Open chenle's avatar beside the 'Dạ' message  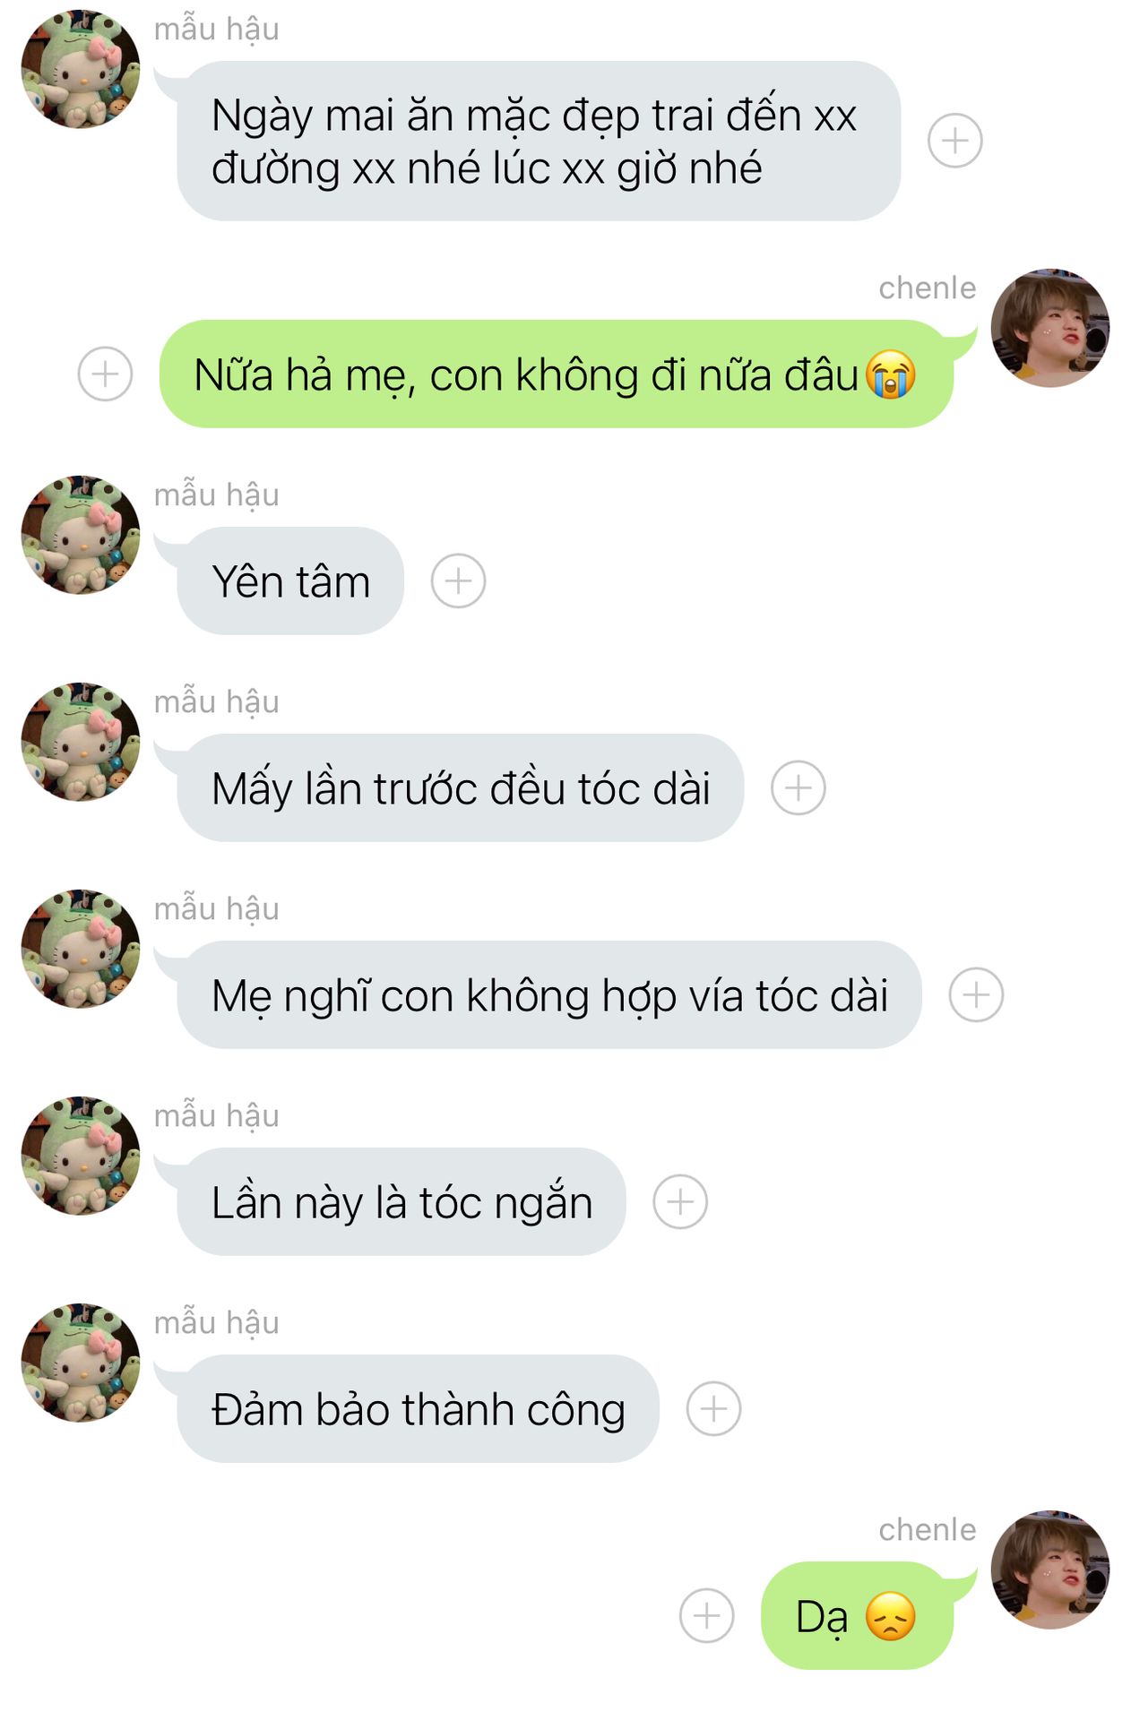pos(1050,1569)
